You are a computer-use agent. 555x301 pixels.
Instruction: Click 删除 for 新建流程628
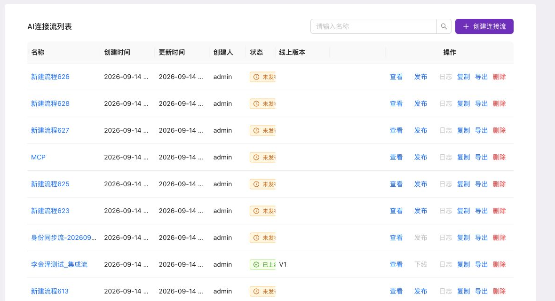click(x=499, y=104)
